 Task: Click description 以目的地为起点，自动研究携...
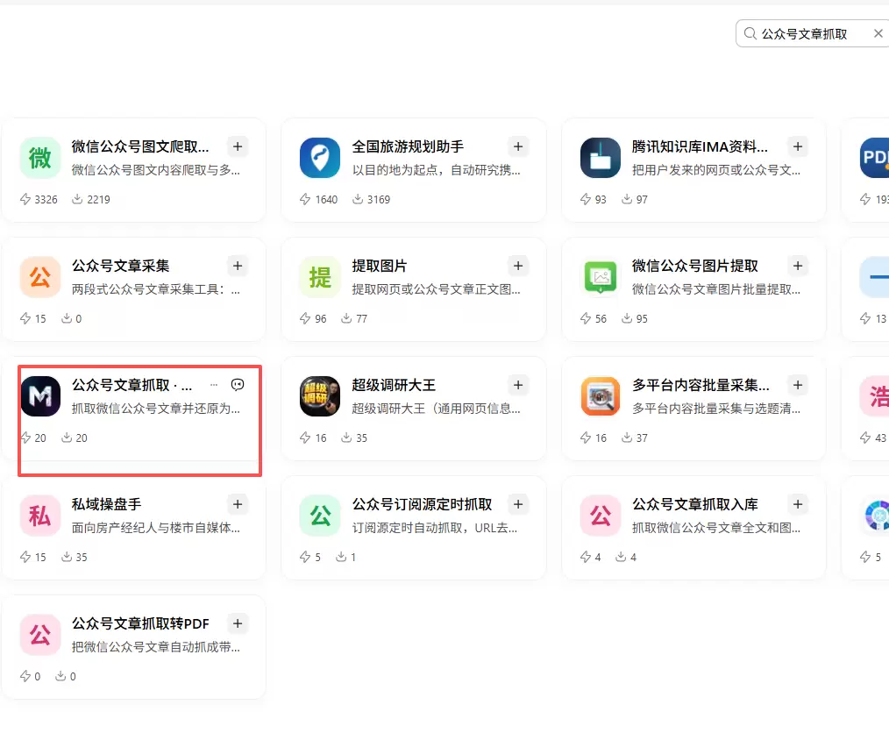pos(436,170)
